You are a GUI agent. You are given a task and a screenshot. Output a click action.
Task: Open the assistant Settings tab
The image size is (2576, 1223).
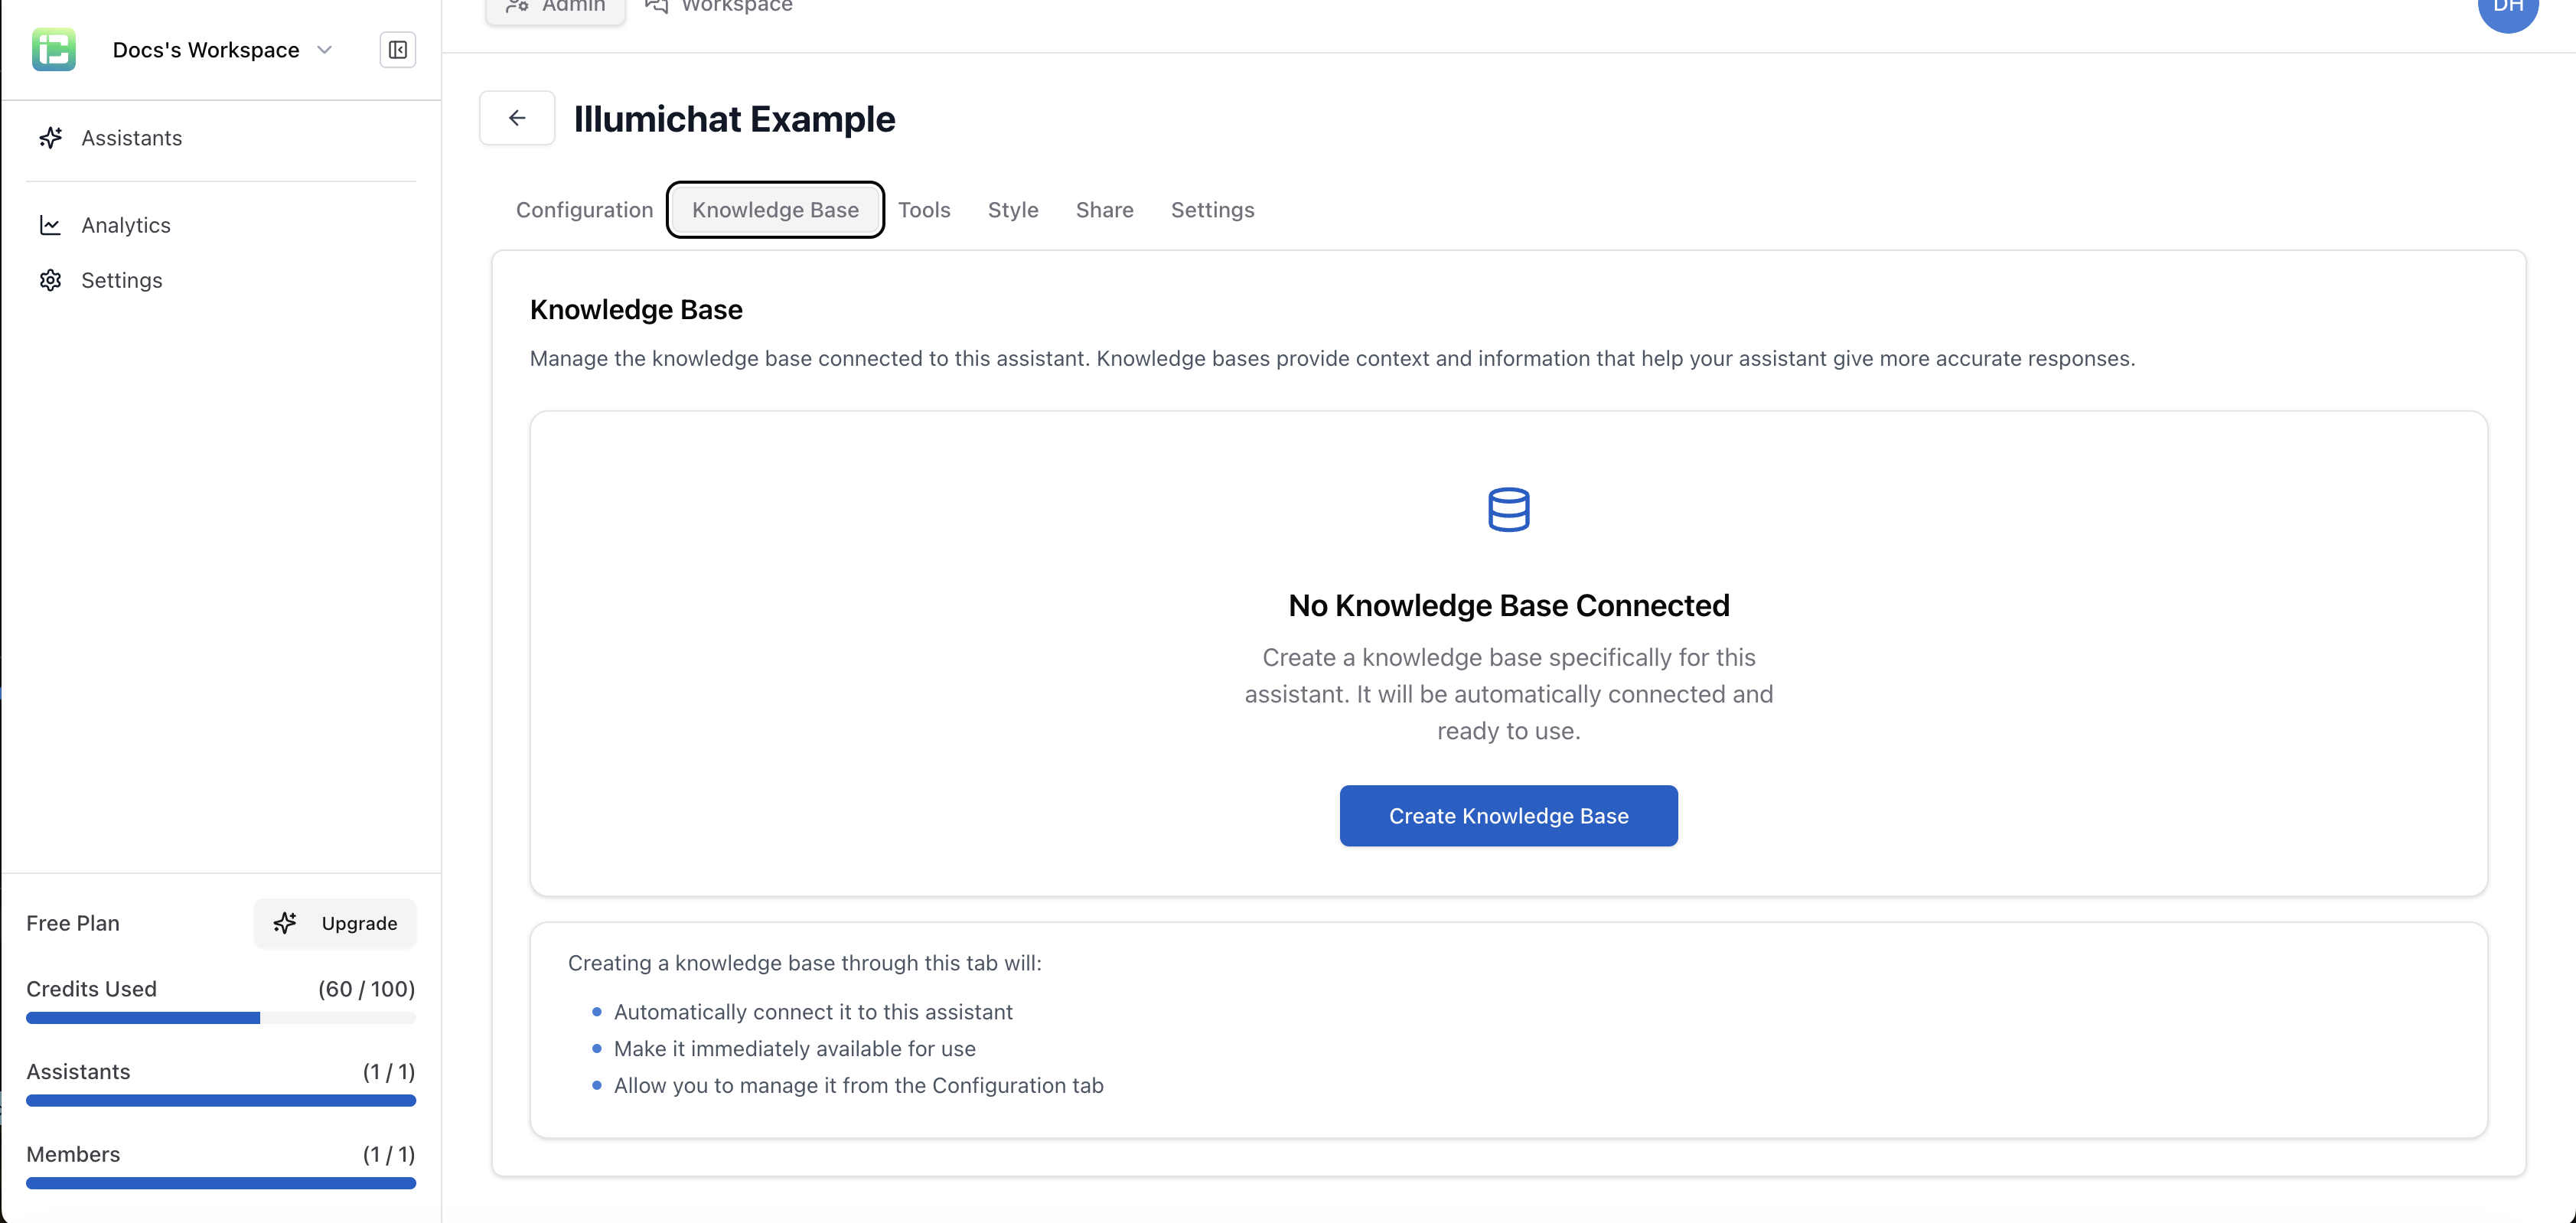coord(1212,210)
